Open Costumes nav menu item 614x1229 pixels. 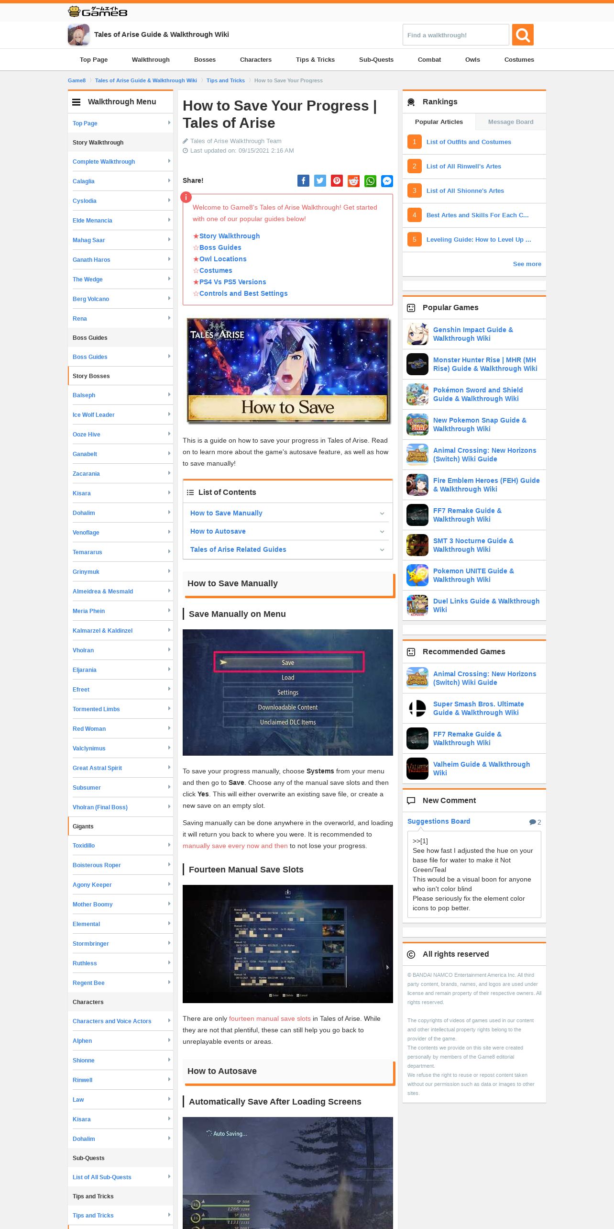[519, 60]
